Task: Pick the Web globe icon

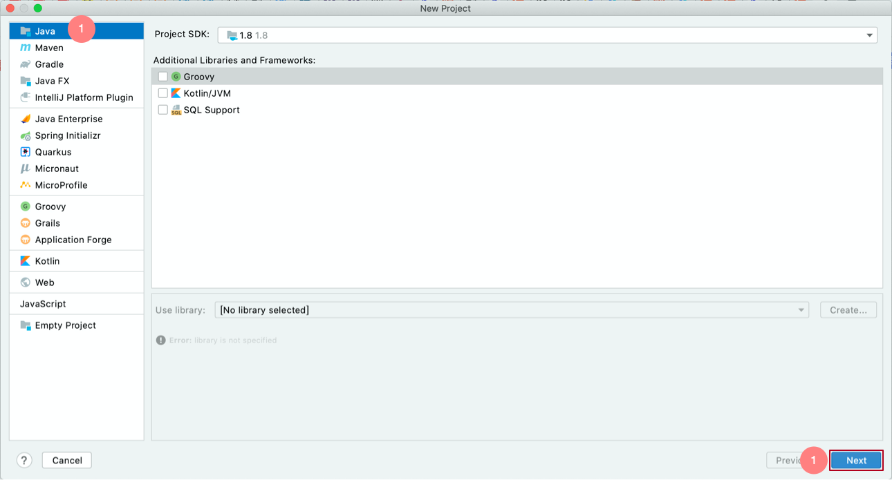Action: [x=26, y=282]
